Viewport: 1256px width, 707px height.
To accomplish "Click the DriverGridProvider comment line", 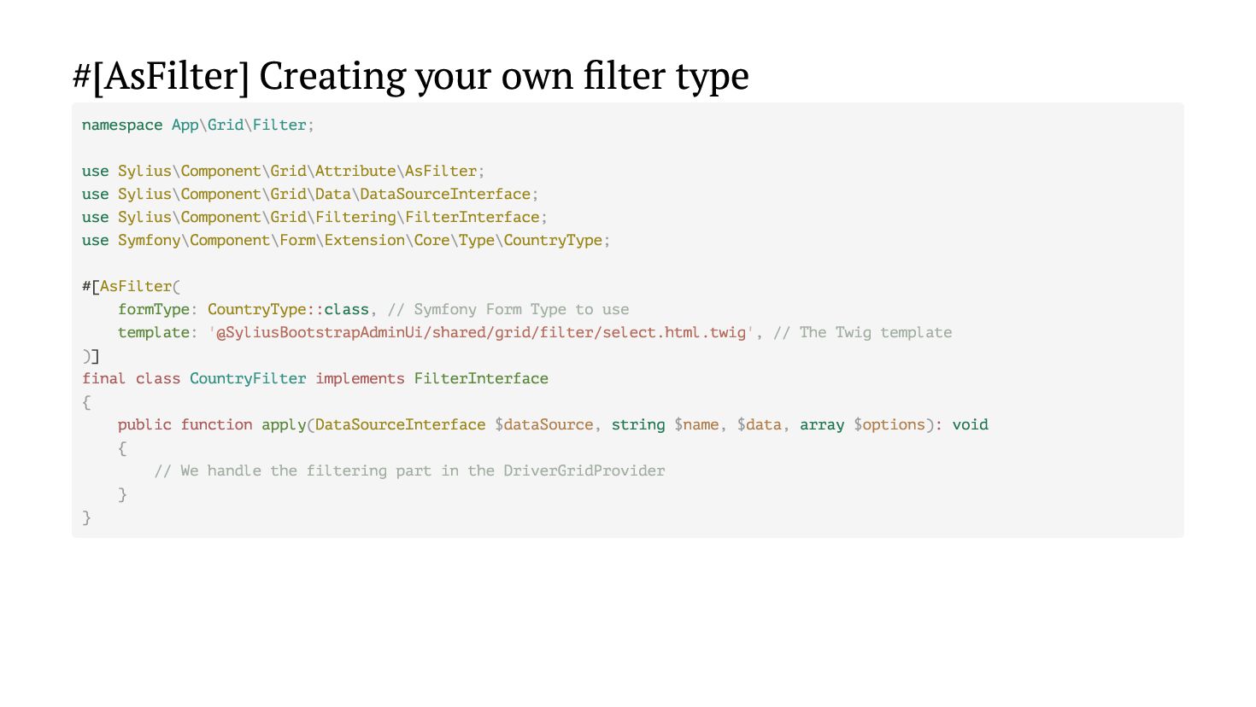I will tap(409, 471).
